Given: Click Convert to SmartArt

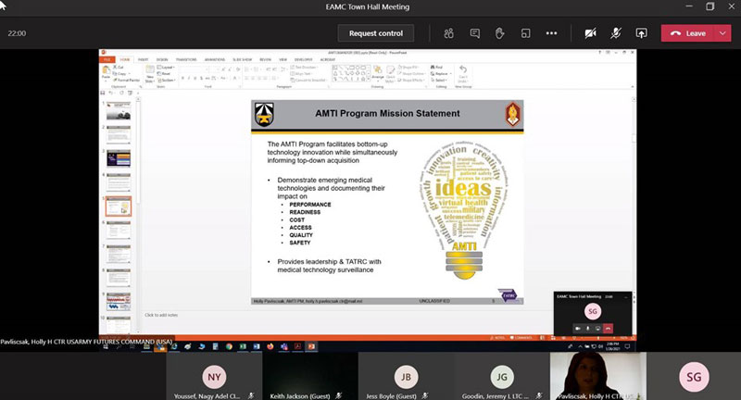Looking at the screenshot, I should pos(309,81).
